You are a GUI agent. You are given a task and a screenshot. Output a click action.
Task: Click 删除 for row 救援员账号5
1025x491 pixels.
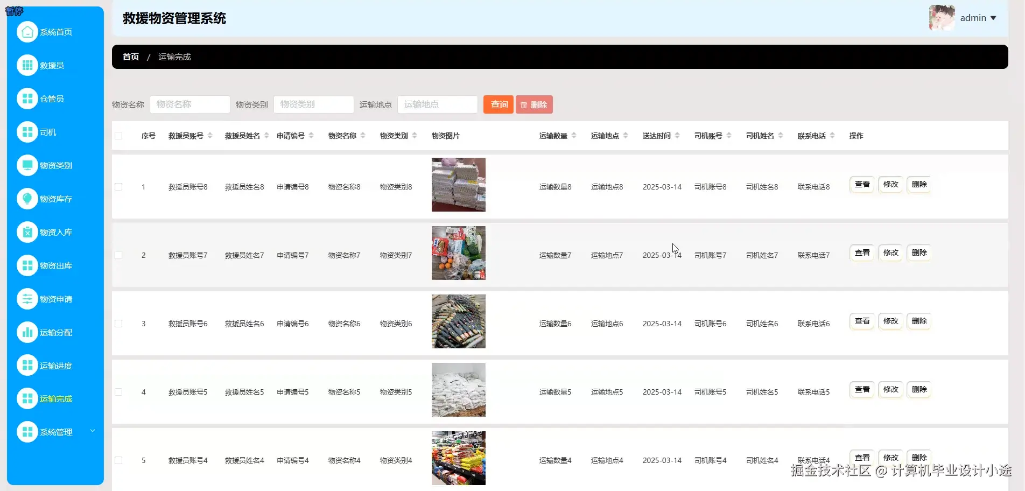tap(919, 390)
